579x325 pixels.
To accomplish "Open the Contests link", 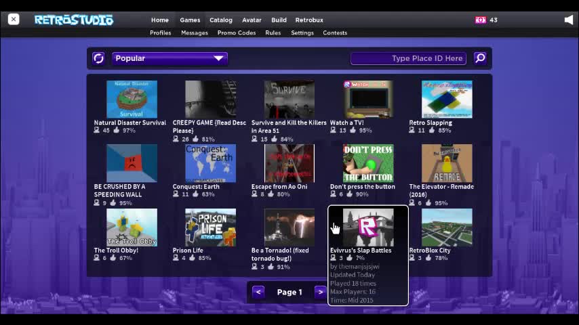I will point(335,32).
